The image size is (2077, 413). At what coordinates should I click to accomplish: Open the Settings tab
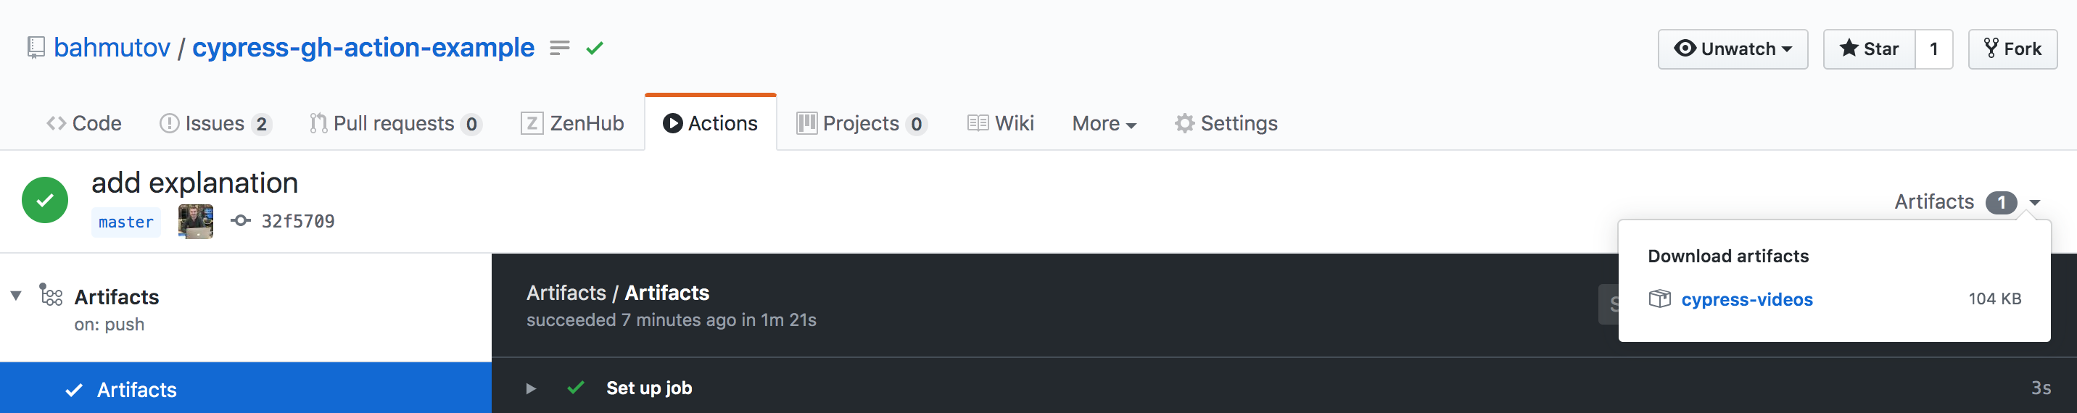pos(1226,123)
